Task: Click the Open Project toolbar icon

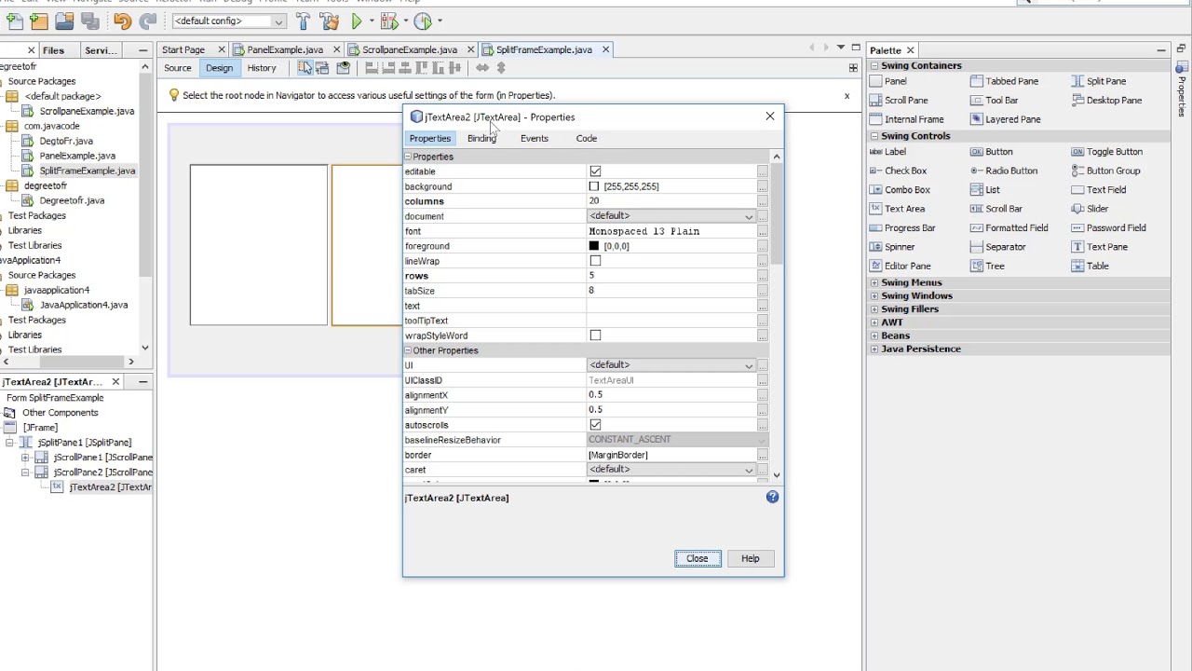Action: (64, 21)
